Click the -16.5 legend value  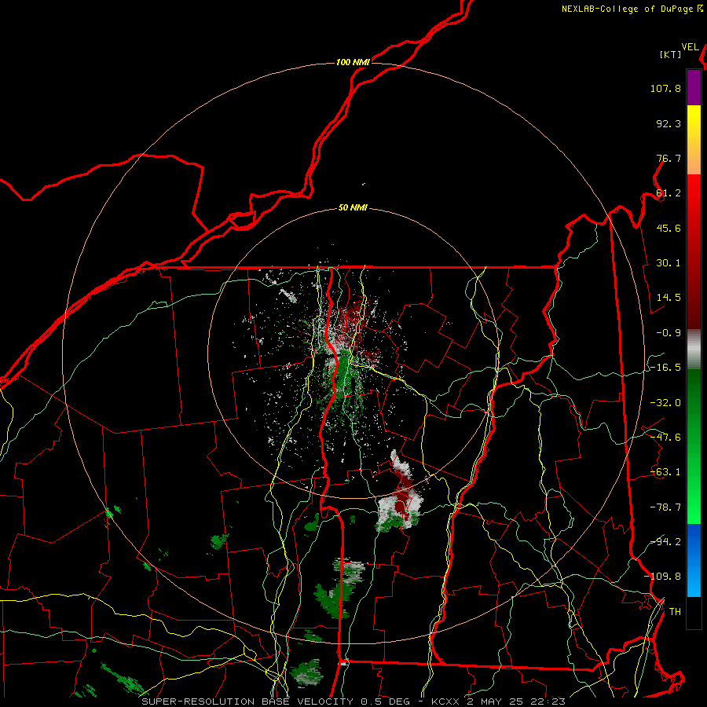coord(665,368)
